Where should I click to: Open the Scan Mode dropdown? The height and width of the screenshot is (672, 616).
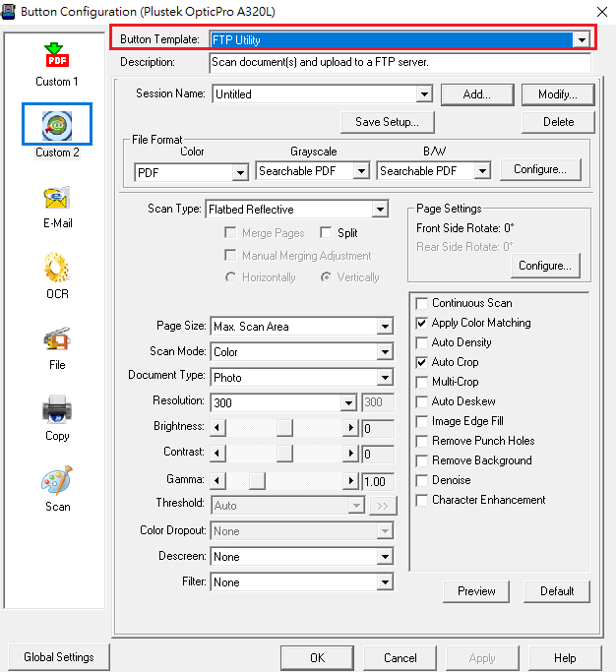385,352
